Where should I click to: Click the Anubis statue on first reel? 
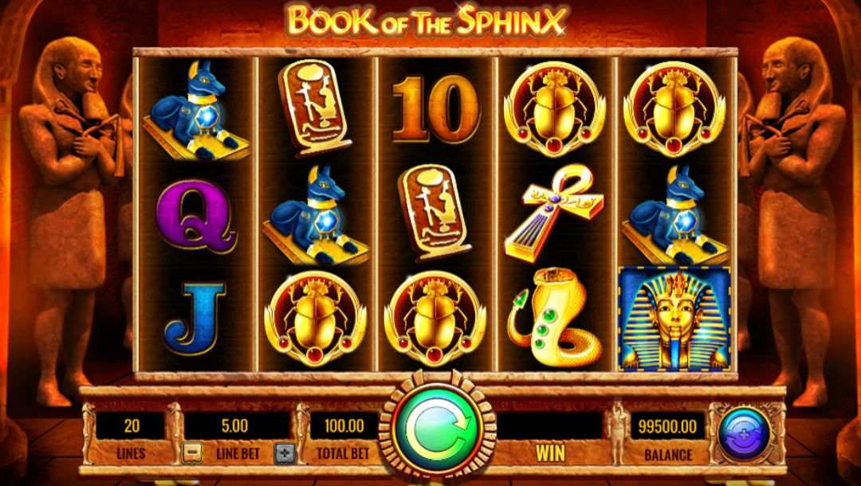pos(195,111)
